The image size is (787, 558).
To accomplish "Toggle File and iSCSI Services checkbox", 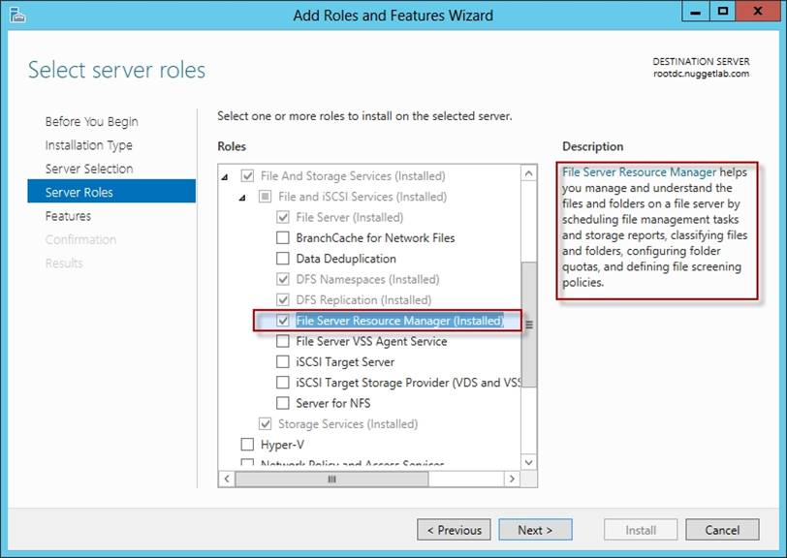I will (x=265, y=197).
